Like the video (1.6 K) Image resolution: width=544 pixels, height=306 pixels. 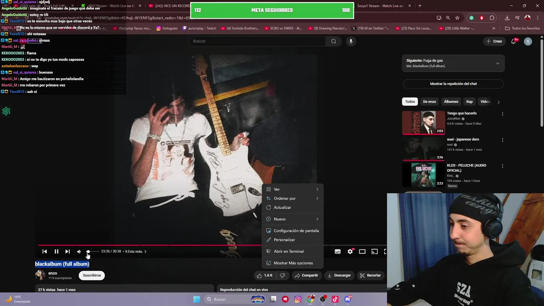pos(265,275)
